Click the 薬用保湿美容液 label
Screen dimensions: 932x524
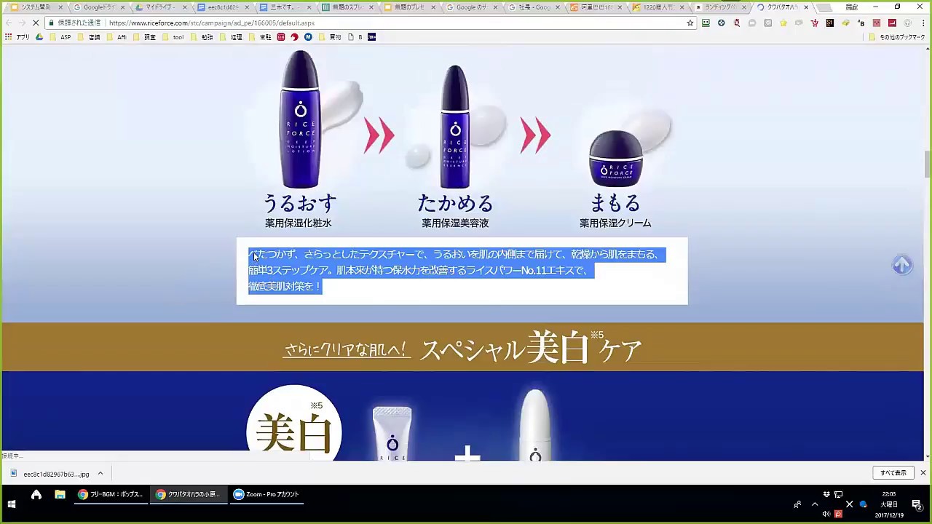point(455,223)
